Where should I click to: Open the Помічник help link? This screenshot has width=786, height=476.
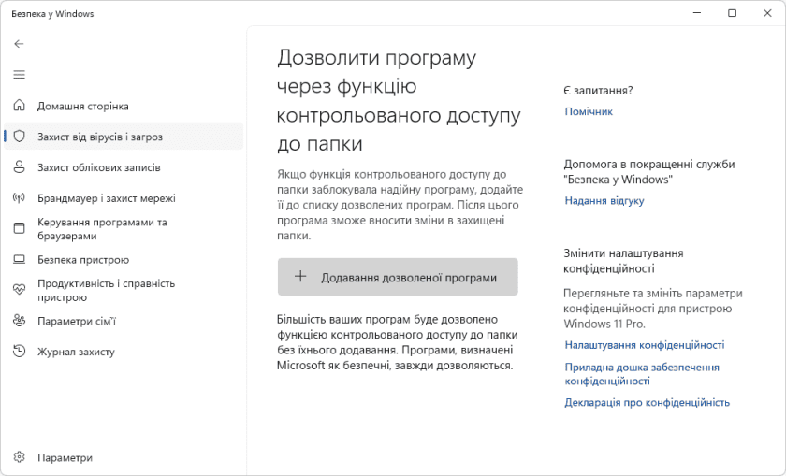pos(589,111)
